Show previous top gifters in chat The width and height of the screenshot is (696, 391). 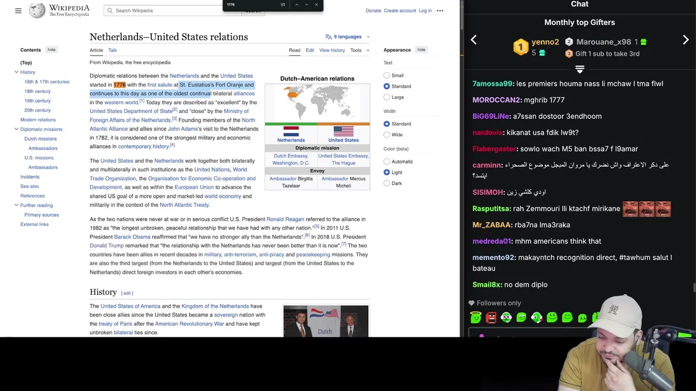tap(474, 40)
